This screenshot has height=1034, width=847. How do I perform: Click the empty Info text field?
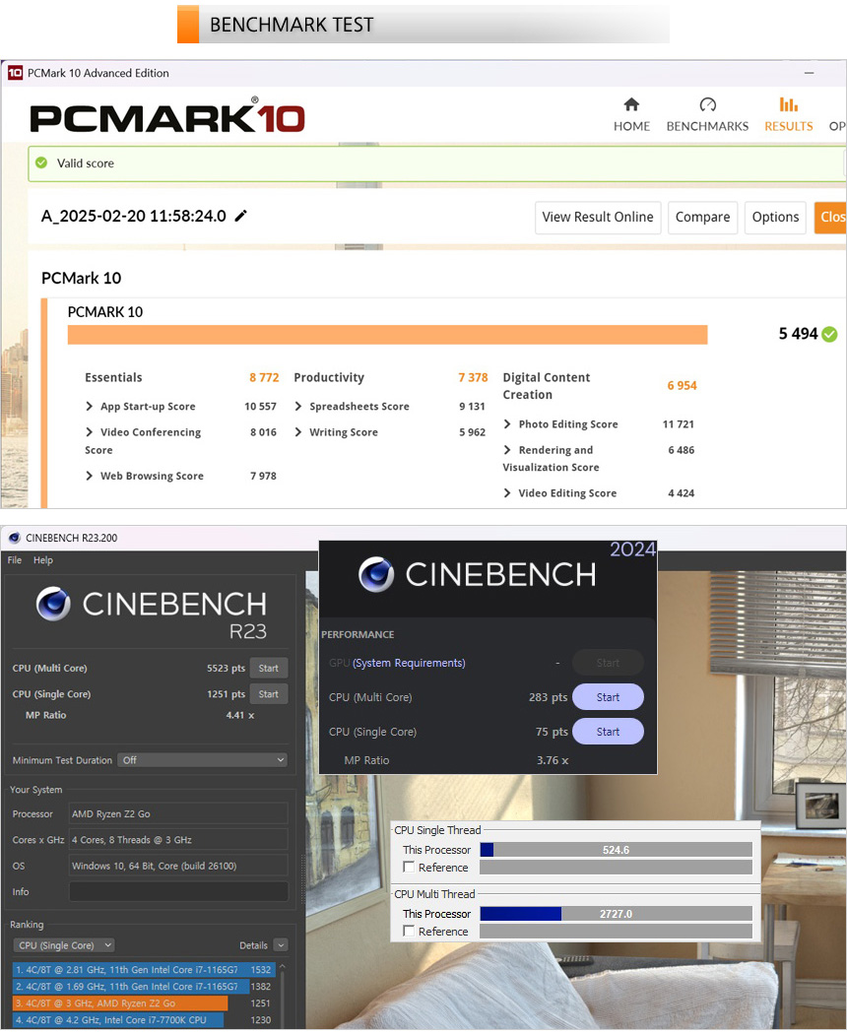pos(178,892)
